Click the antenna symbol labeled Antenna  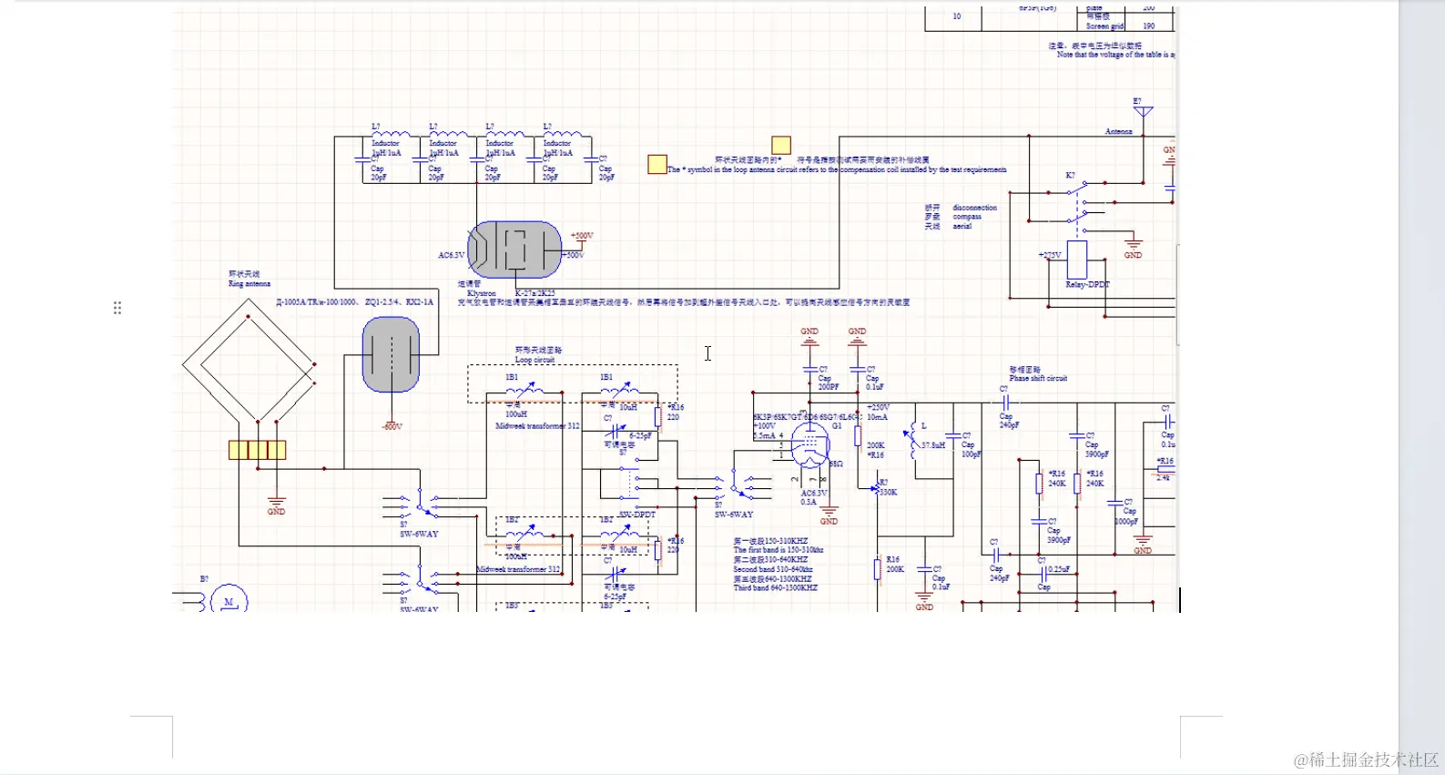pyautogui.click(x=1143, y=113)
